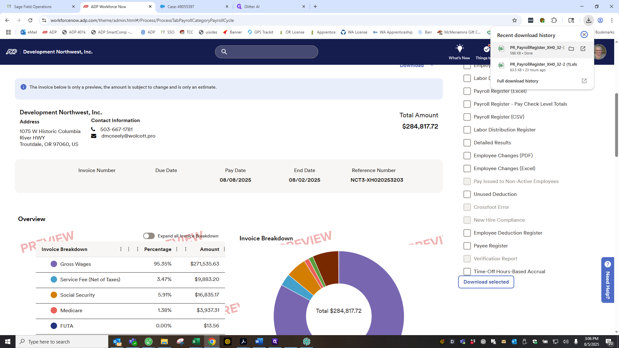Close the Recent download history popup
The image size is (619, 348).
pyautogui.click(x=584, y=35)
